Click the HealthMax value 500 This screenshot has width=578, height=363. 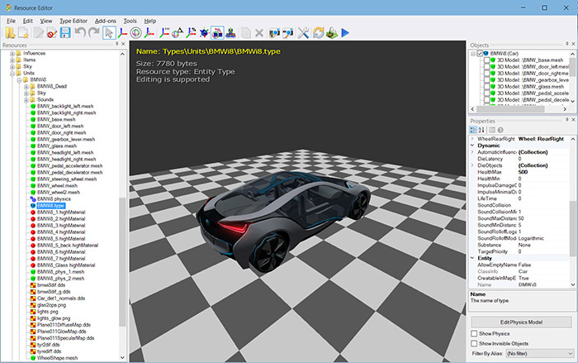click(x=523, y=172)
